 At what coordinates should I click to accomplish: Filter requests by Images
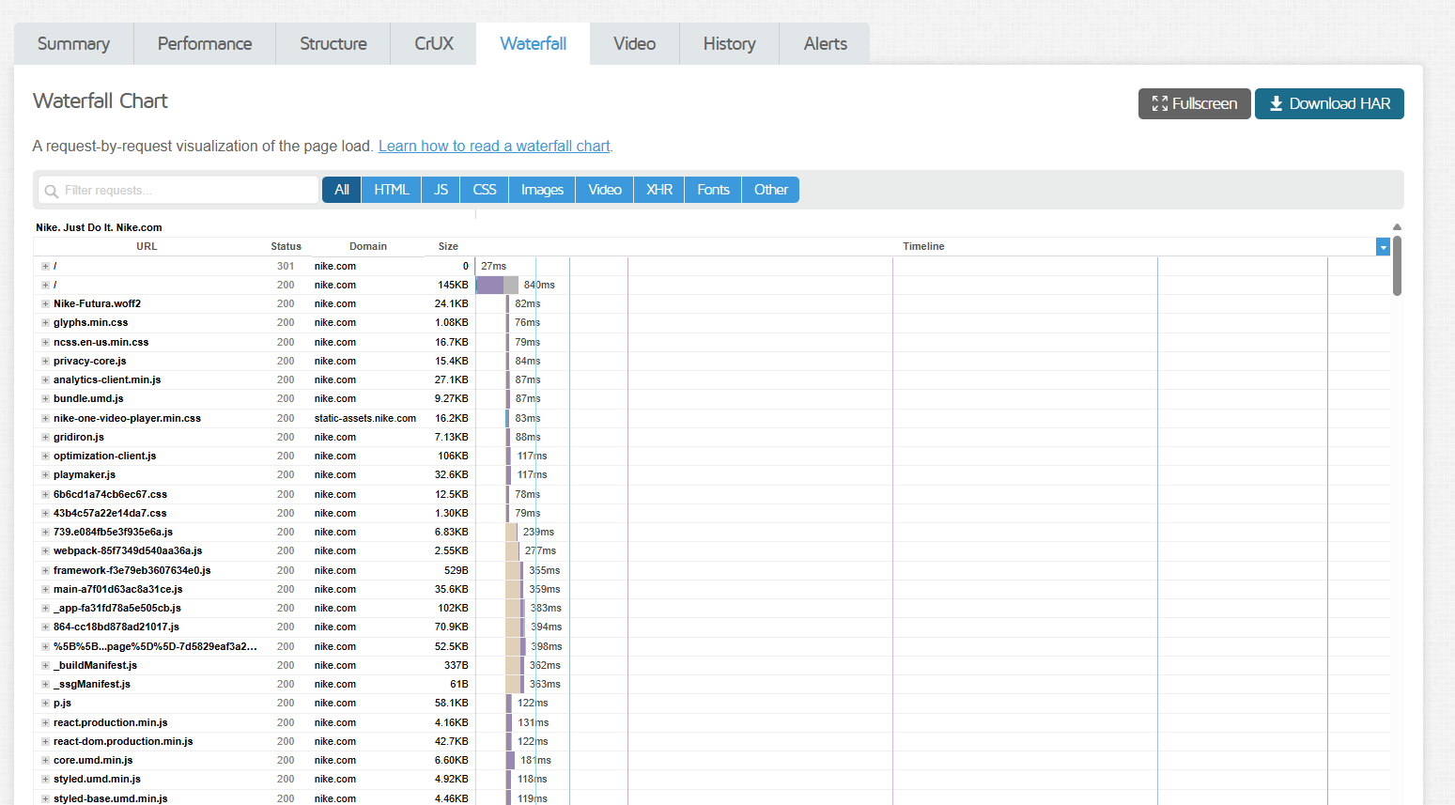(542, 190)
